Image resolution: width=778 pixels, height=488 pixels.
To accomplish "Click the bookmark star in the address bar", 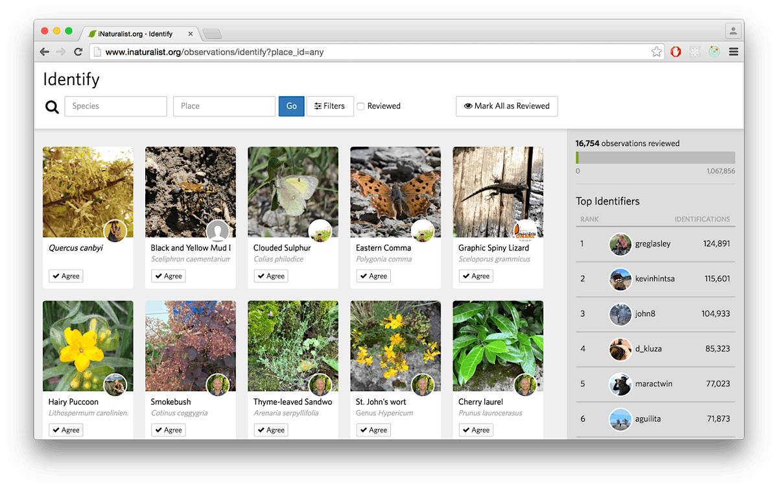I will pyautogui.click(x=656, y=51).
